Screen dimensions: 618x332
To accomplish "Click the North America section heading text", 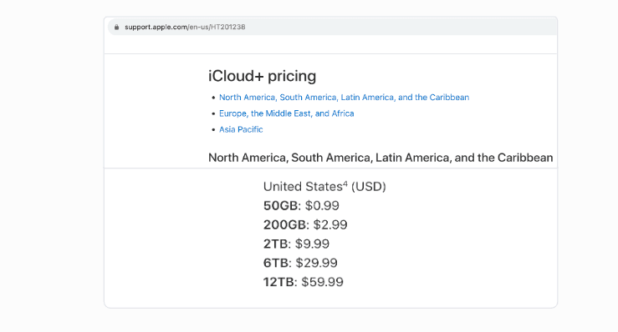I will pyautogui.click(x=381, y=158).
